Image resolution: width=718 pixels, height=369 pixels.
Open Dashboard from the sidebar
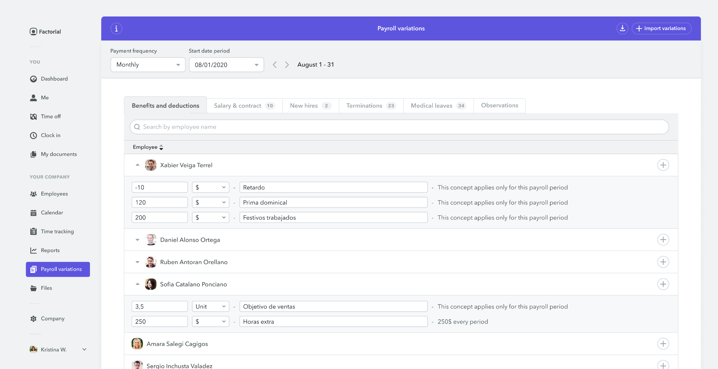click(x=54, y=79)
